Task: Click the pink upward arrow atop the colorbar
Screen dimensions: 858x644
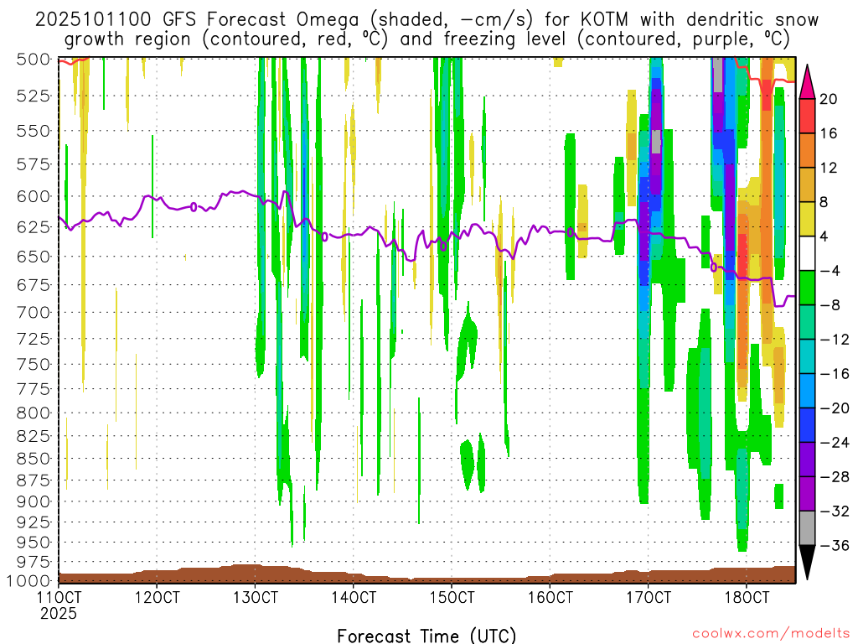Action: (x=807, y=82)
